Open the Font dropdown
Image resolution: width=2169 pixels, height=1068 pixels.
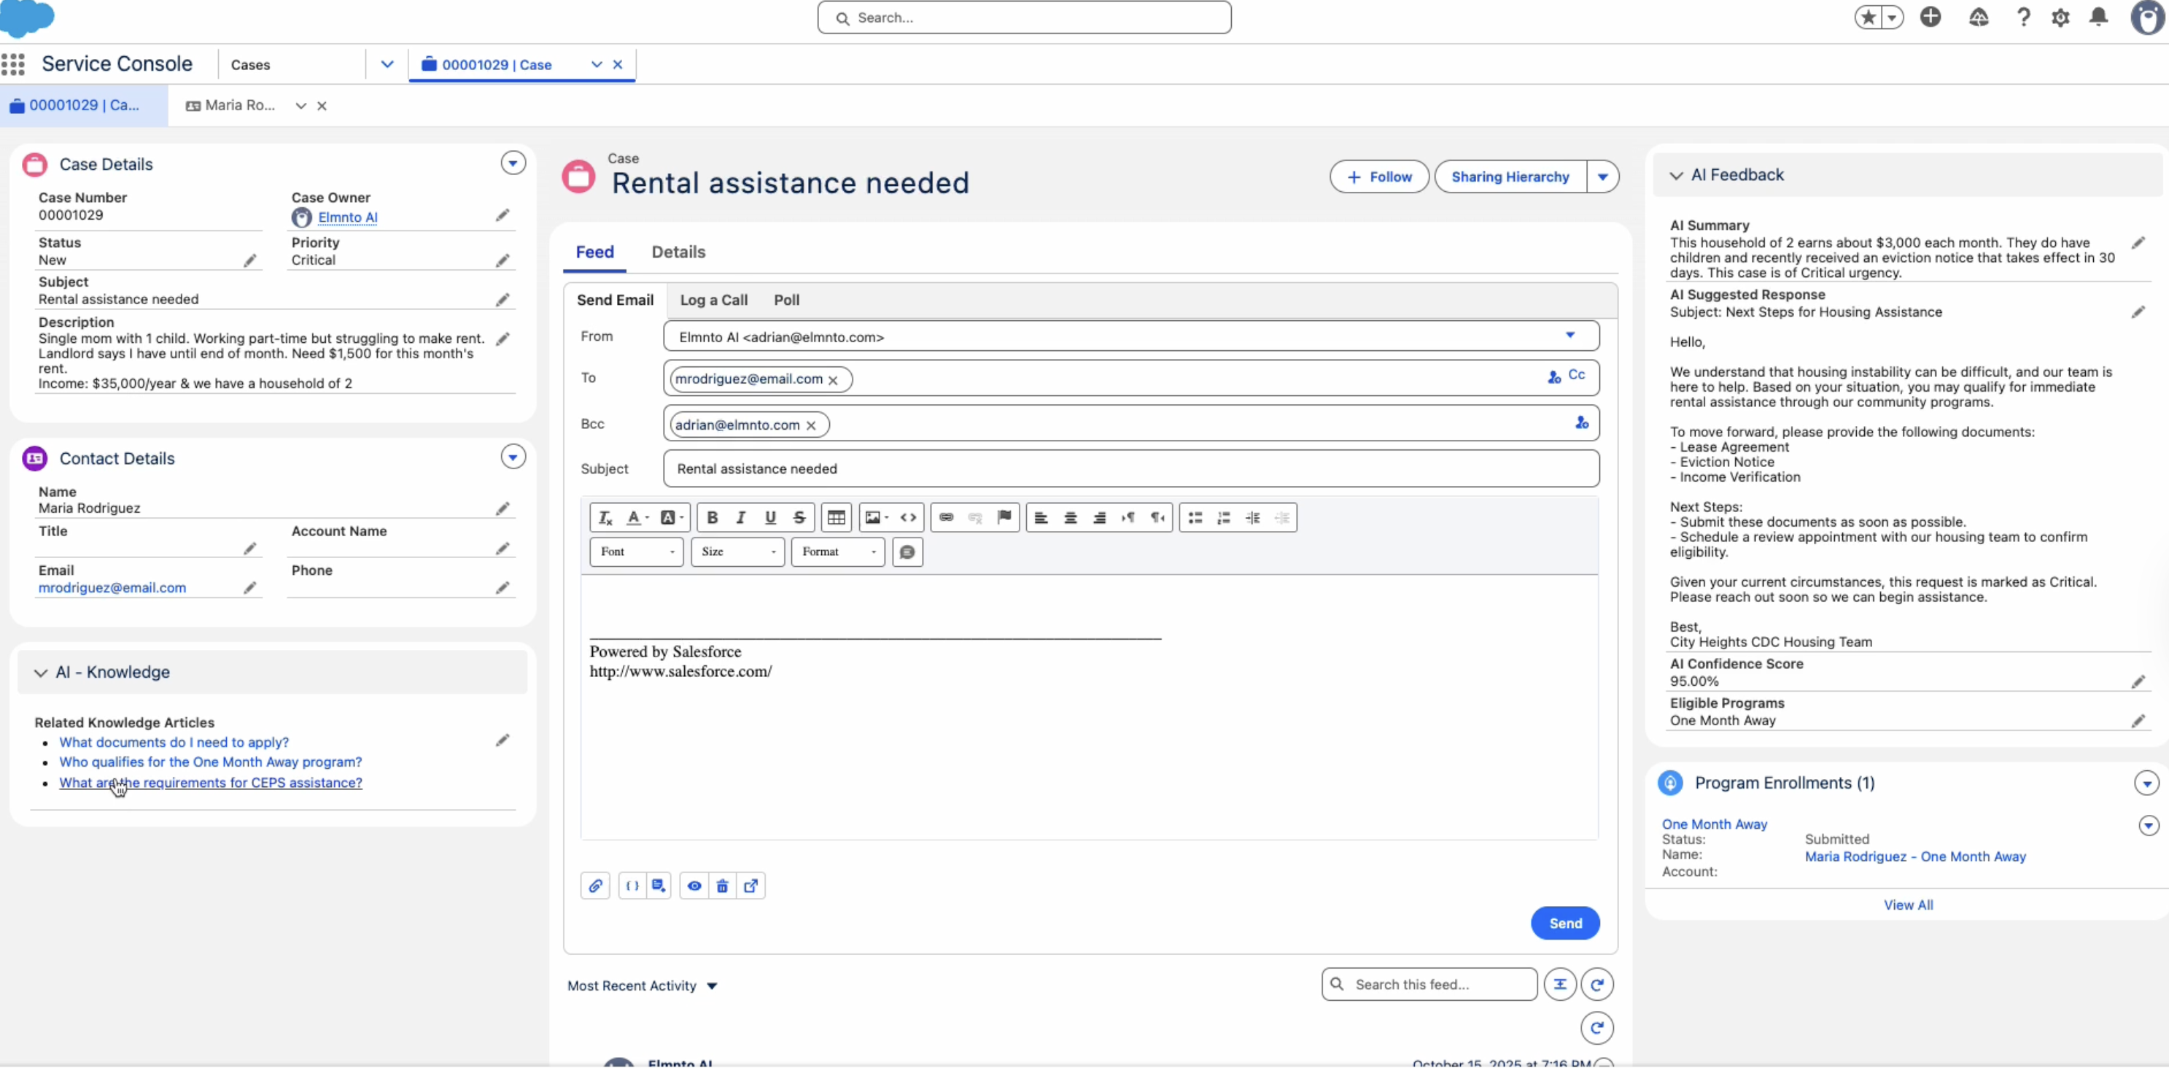(x=637, y=552)
